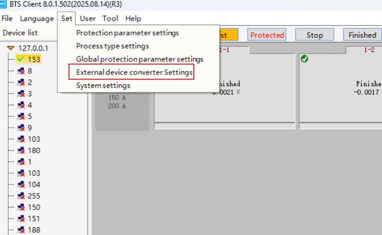Choose Protection parameter settings from Set menu
382x235 pixels.
[127, 33]
